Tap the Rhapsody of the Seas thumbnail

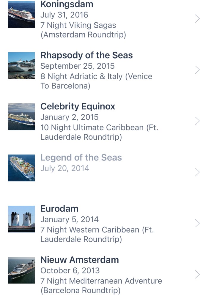[21, 66]
